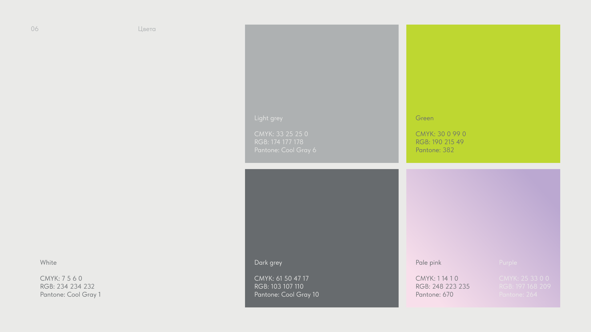Click the CMYK: 33 25 25 0 text
This screenshot has height=332, width=591.
click(281, 134)
